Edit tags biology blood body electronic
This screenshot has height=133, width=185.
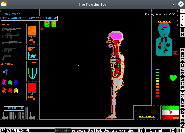click(x=104, y=131)
